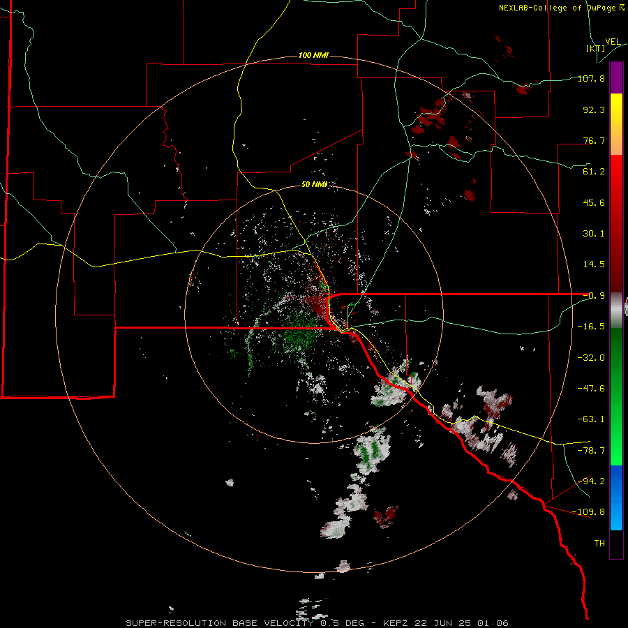Click the yellow segment of velocity color bar
The width and height of the screenshot is (628, 628).
pos(616,109)
